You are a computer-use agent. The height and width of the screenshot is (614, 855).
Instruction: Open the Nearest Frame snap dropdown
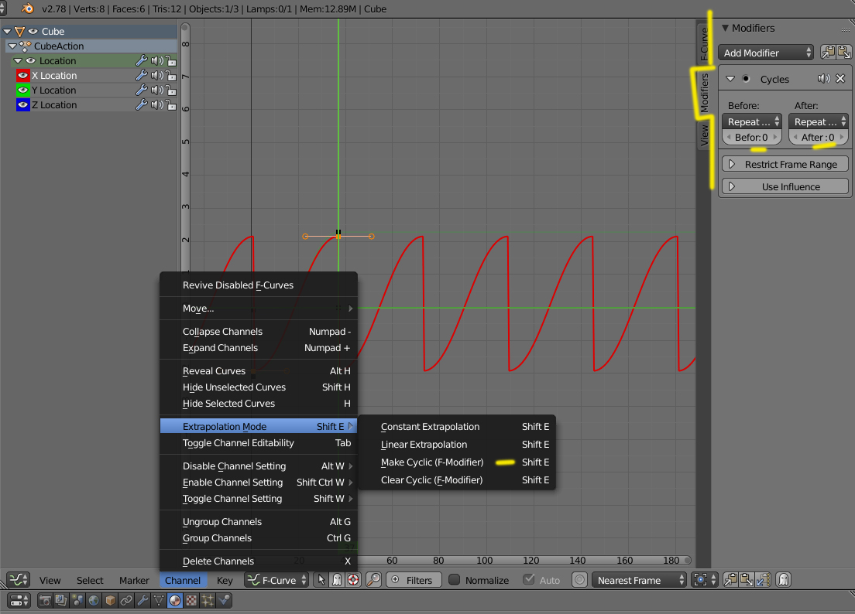[640, 580]
